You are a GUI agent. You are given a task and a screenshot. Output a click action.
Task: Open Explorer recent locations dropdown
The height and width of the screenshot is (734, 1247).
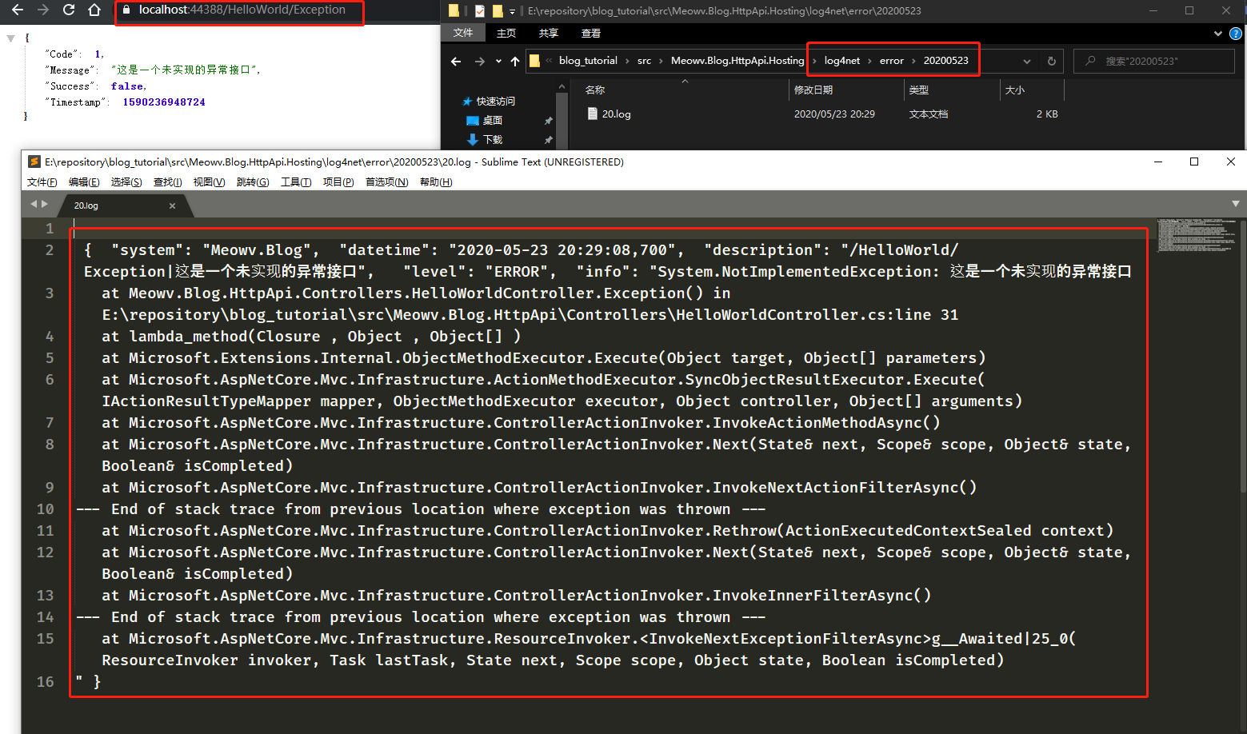click(x=498, y=62)
